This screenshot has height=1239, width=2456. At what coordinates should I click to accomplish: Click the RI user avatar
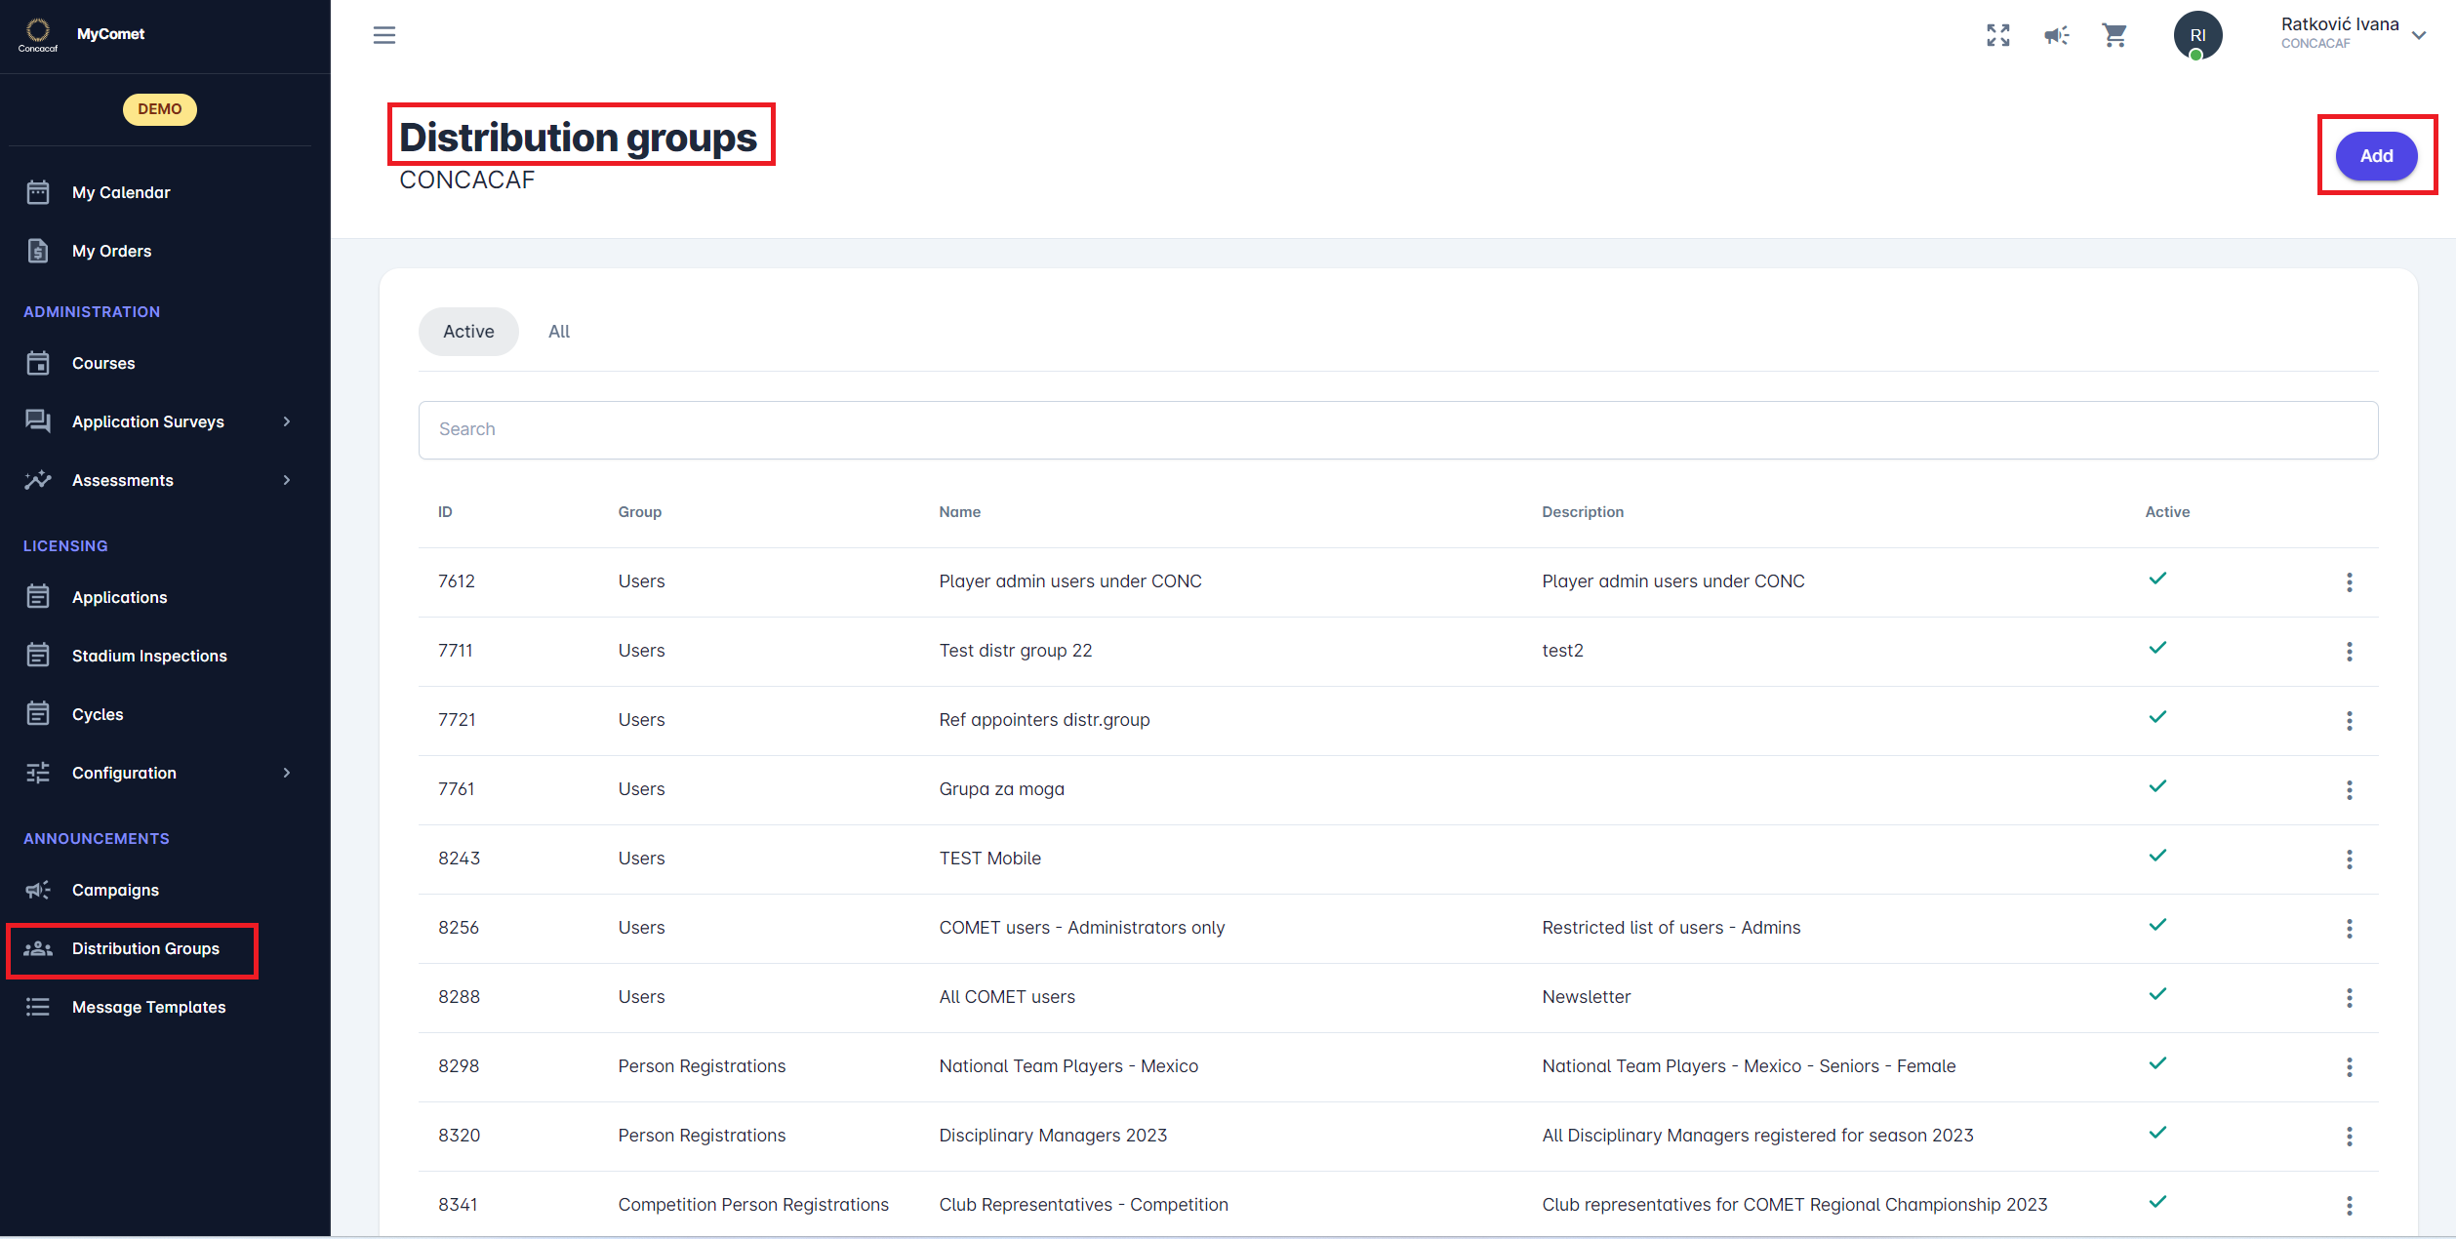coord(2196,35)
